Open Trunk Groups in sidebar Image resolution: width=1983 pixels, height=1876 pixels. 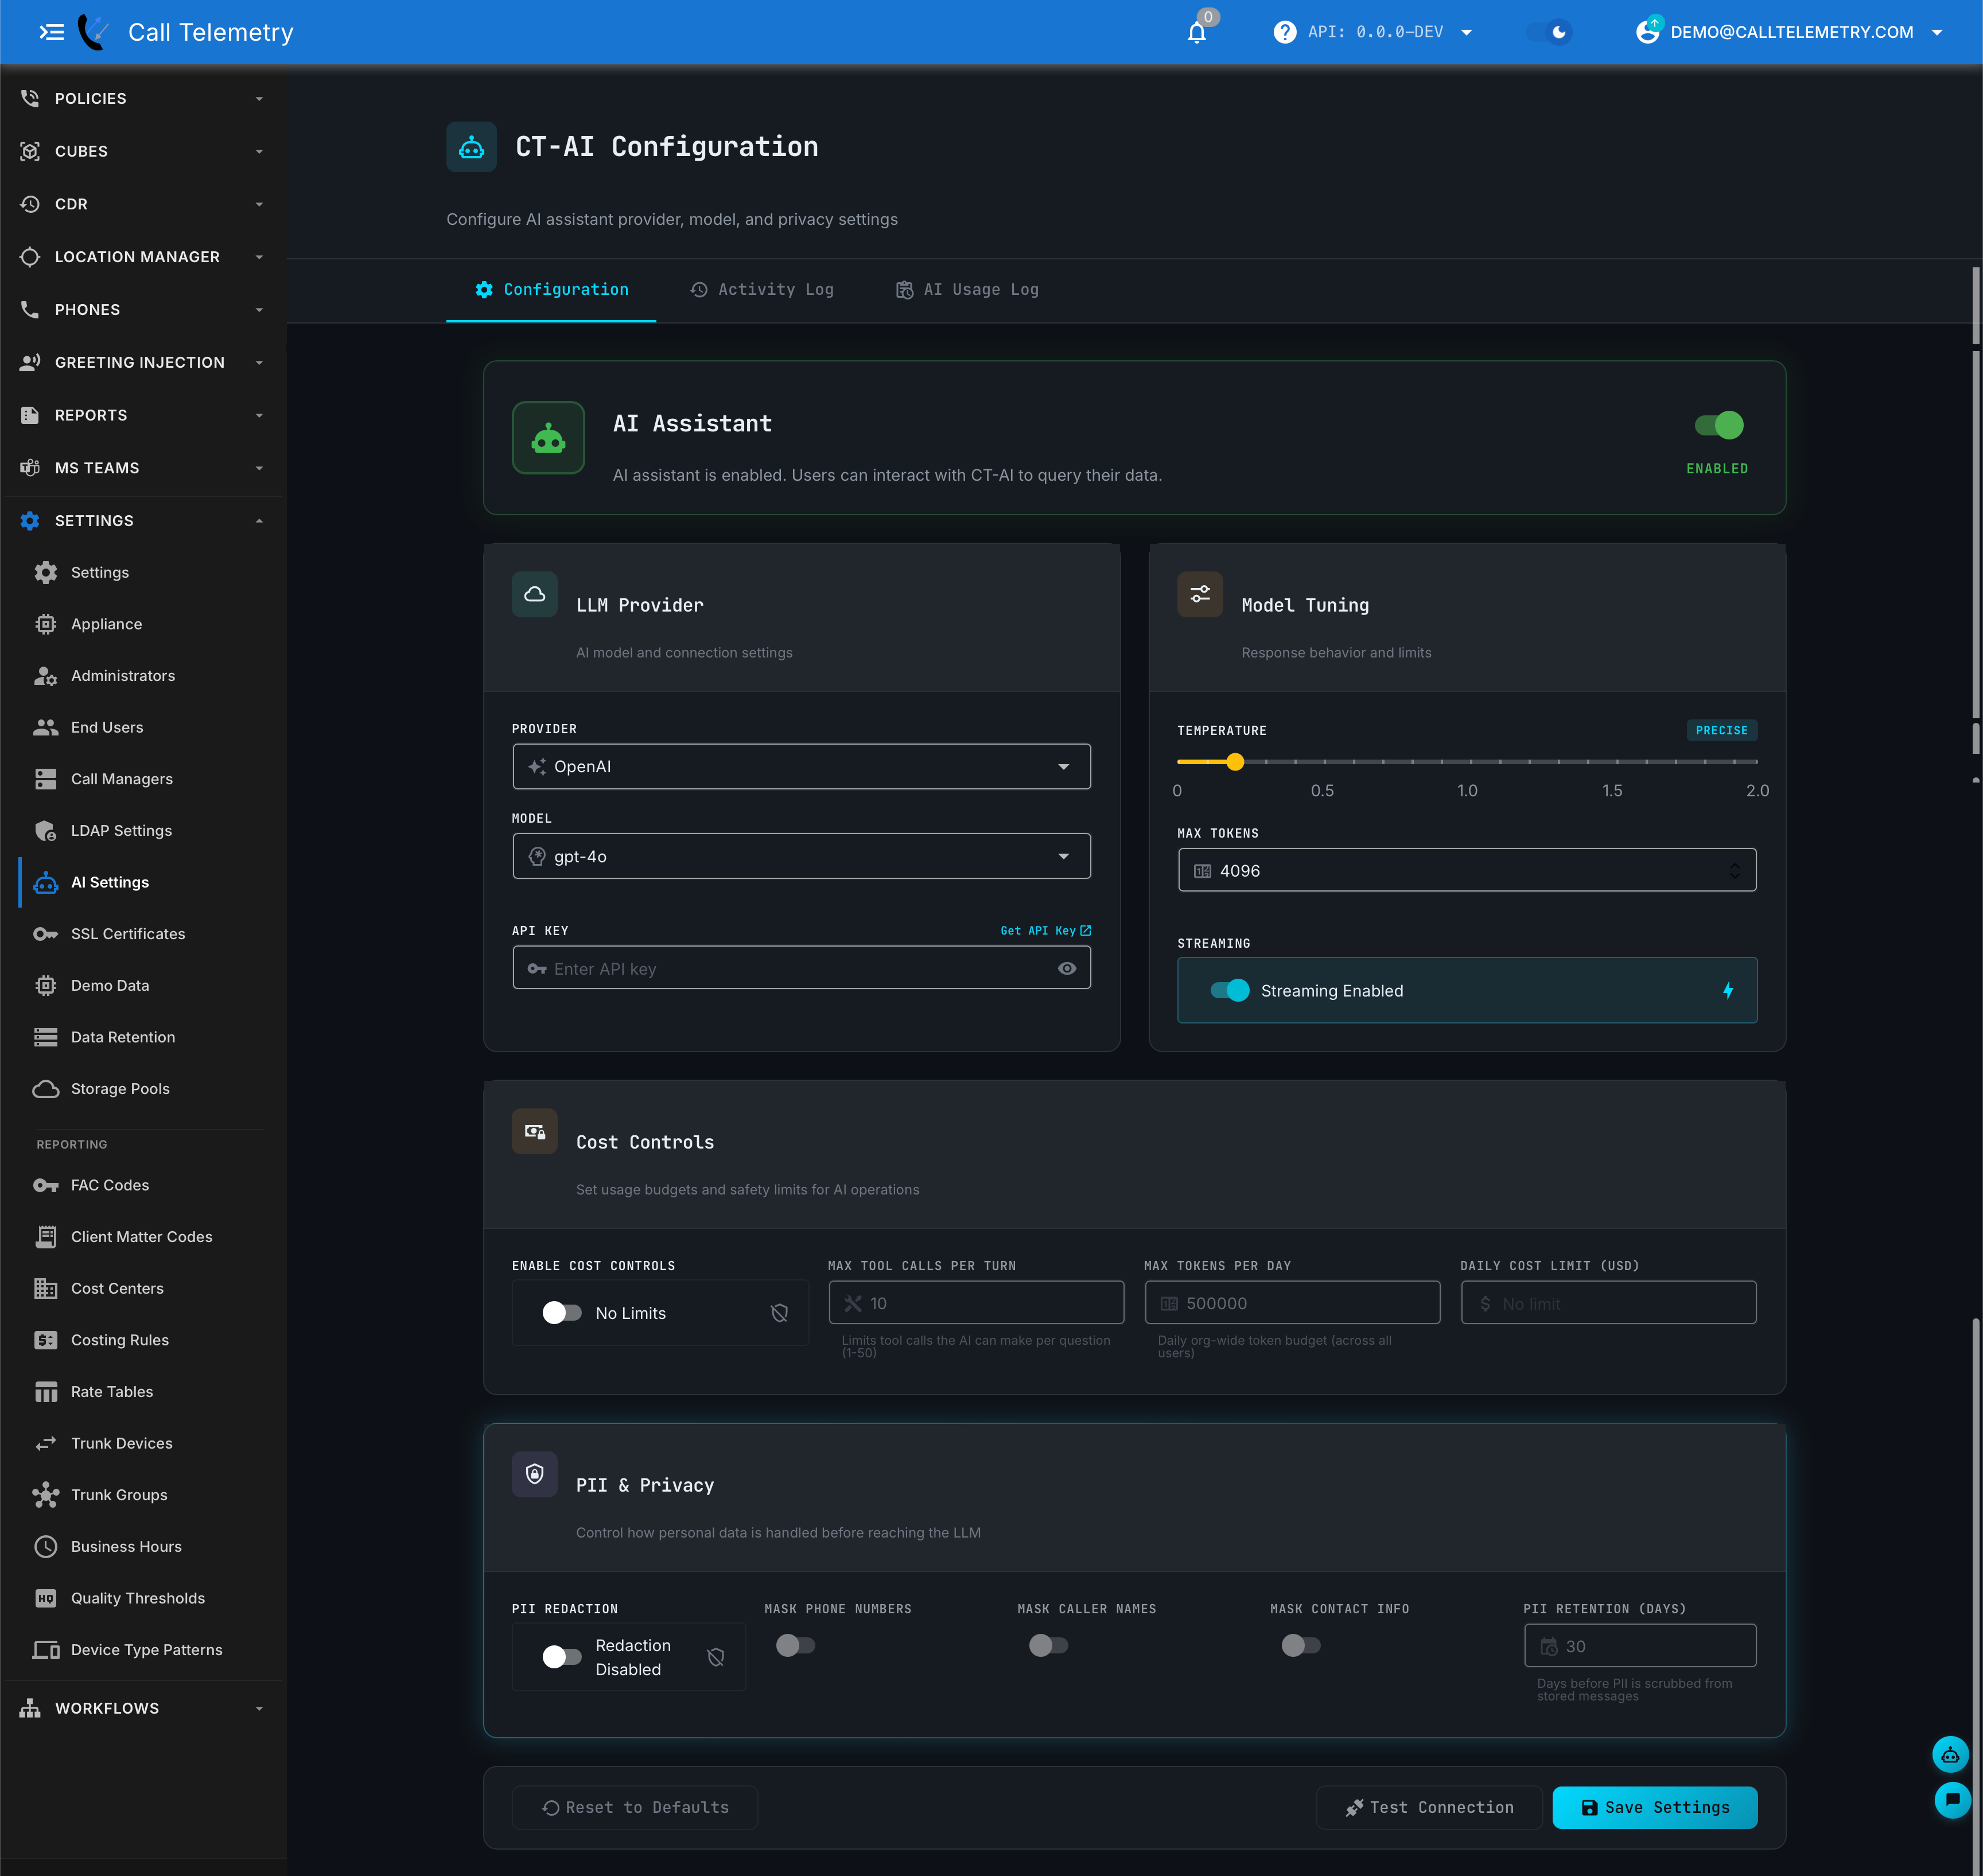coord(143,1494)
